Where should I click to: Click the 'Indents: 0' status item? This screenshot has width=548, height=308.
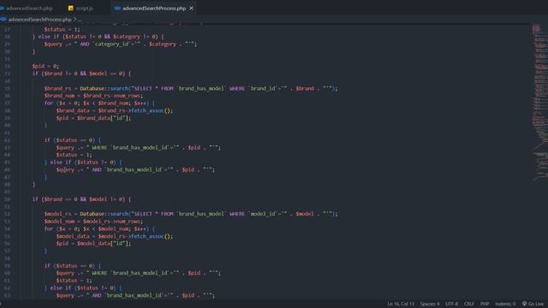pyautogui.click(x=505, y=304)
